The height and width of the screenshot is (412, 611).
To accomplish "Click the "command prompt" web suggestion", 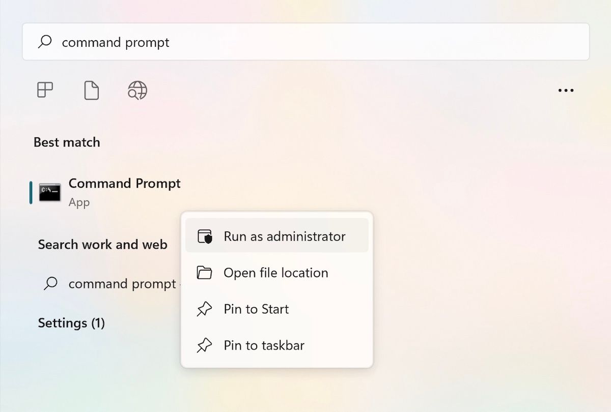I will click(122, 284).
